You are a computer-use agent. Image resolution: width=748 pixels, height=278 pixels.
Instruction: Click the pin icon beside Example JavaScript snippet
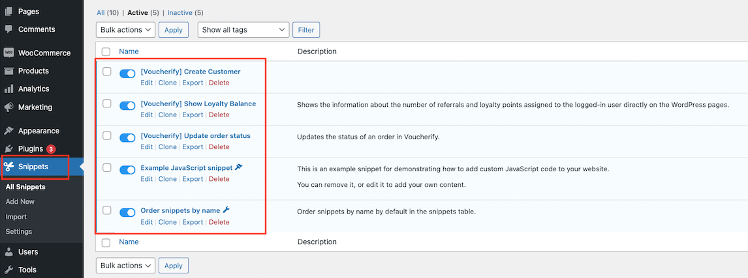tap(240, 167)
